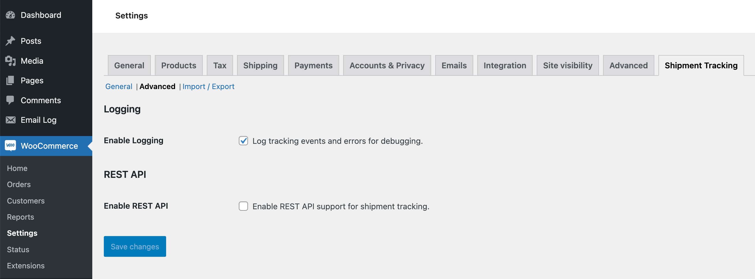This screenshot has width=755, height=279.
Task: Select Extensions in the sidebar
Action: tap(25, 265)
